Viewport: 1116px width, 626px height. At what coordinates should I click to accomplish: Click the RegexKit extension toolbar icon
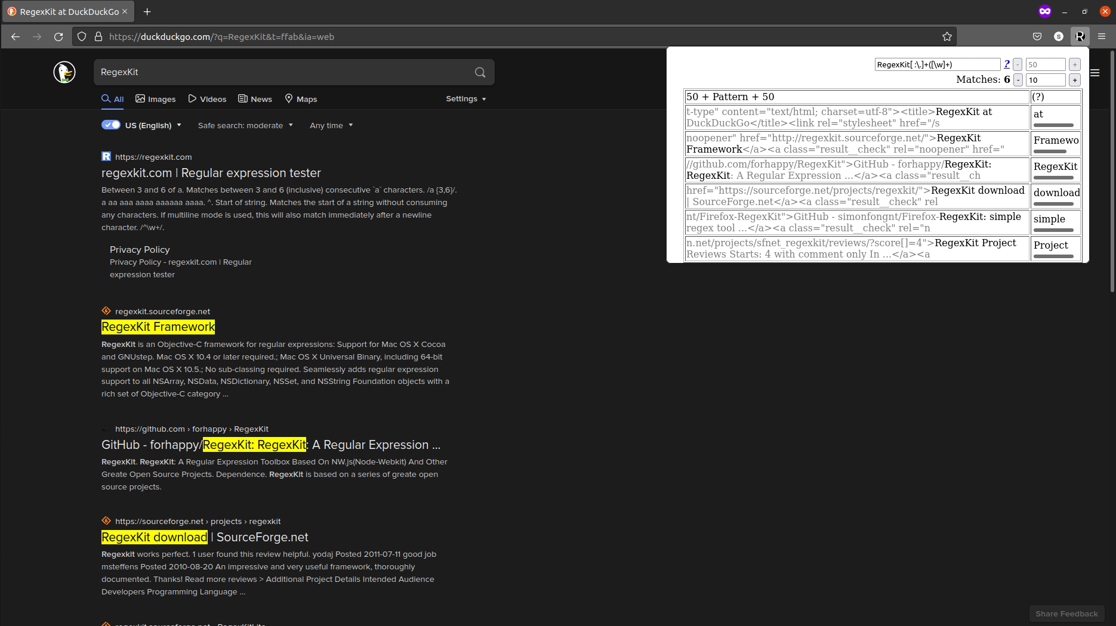tap(1080, 36)
